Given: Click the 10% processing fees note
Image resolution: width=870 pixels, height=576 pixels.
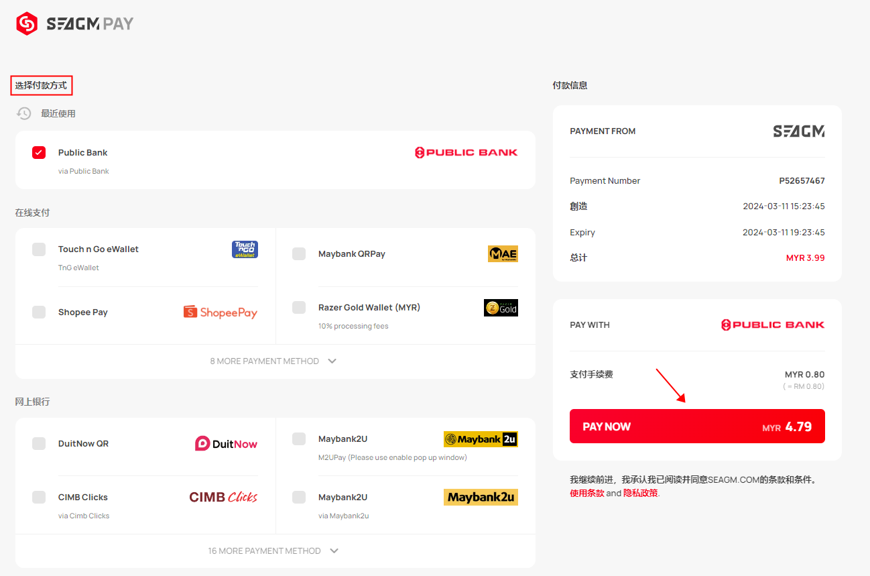Looking at the screenshot, I should point(353,326).
